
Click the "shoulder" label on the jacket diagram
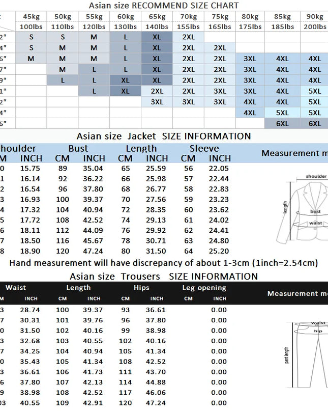(x=316, y=176)
